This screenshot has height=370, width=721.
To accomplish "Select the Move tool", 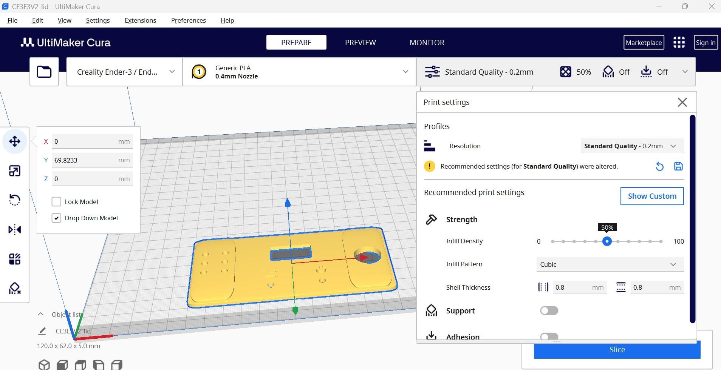I will pyautogui.click(x=15, y=141).
